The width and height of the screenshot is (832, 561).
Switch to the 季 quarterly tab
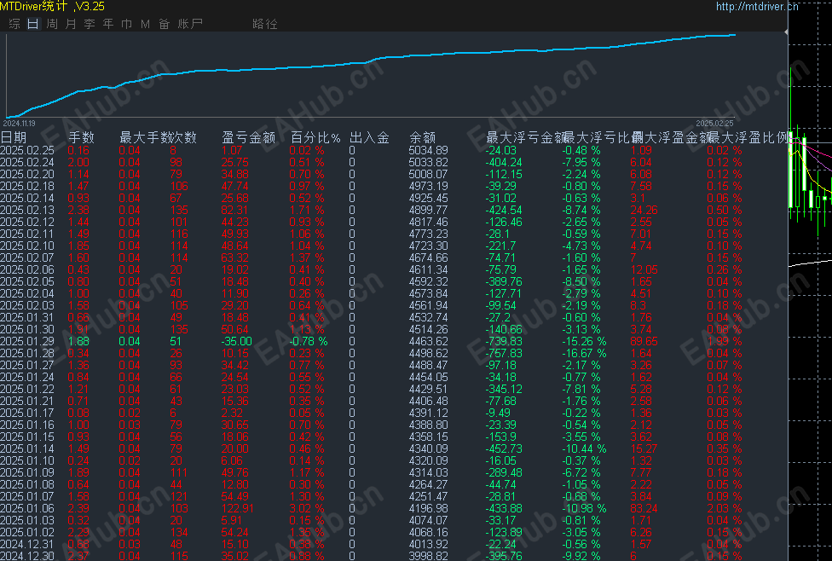pyautogui.click(x=90, y=24)
